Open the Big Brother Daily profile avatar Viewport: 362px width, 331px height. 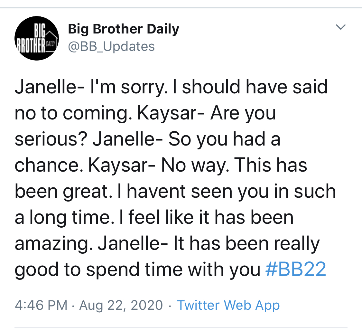[x=36, y=38]
